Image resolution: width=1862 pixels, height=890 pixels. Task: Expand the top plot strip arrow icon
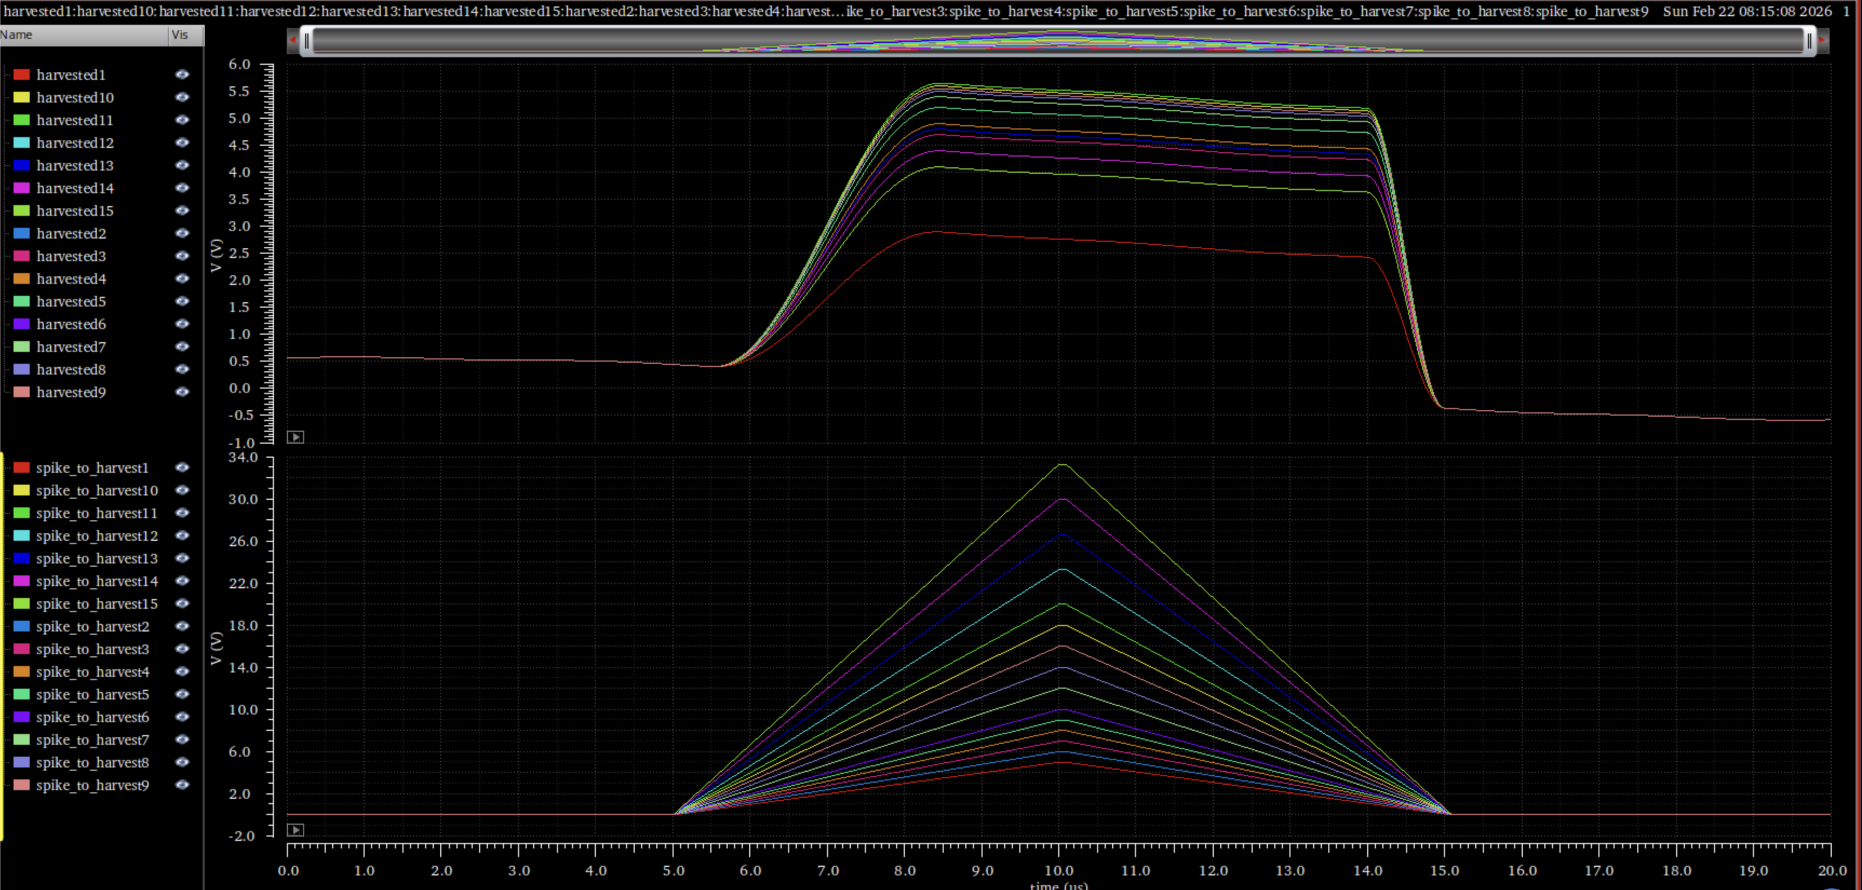click(295, 437)
